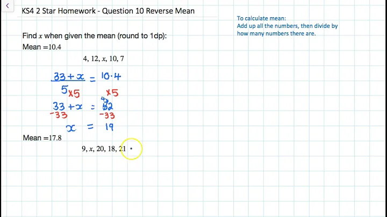Click the back arrow button
Image resolution: width=387 pixels, height=217 pixels.
[8, 5]
